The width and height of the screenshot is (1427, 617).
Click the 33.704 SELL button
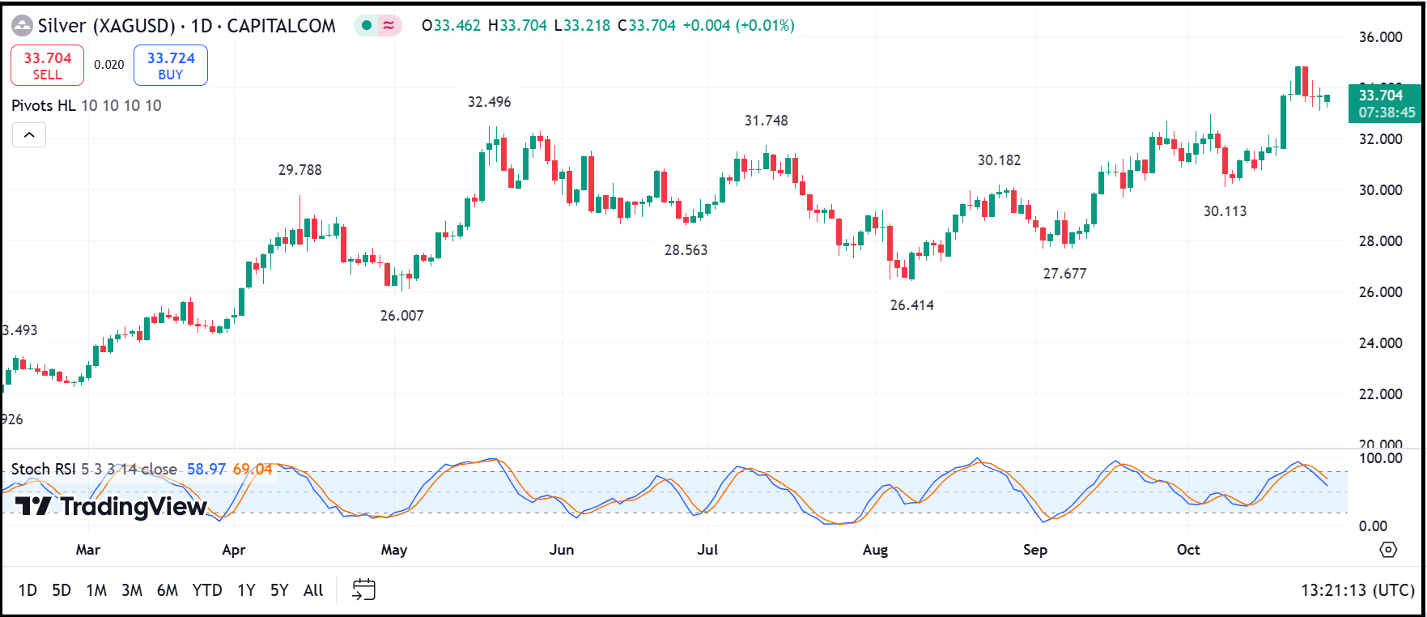[47, 66]
